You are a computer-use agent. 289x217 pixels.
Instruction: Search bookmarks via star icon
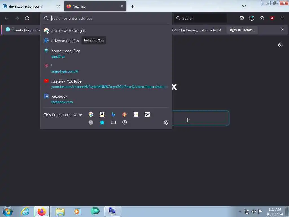point(102,122)
